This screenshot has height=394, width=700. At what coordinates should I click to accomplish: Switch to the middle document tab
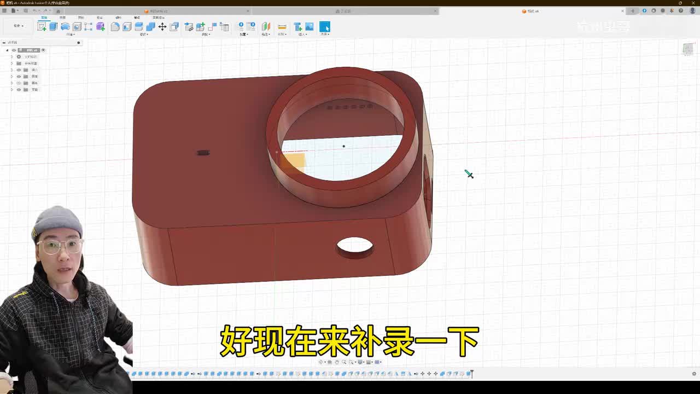click(343, 11)
